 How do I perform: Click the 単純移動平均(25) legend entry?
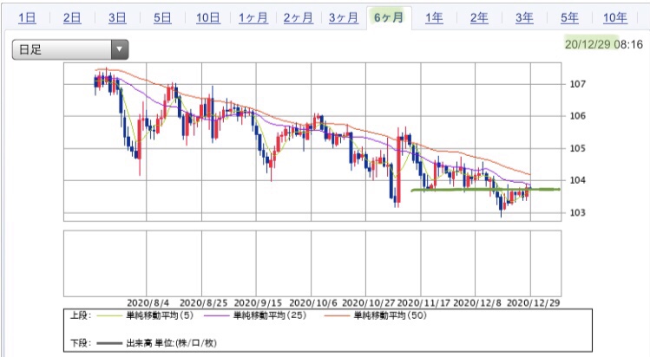[255, 315]
